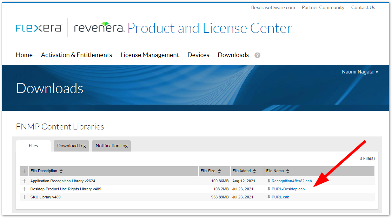This screenshot has height=218, width=392.
Task: Click download icon next to PURL.cab
Action: tap(269, 197)
